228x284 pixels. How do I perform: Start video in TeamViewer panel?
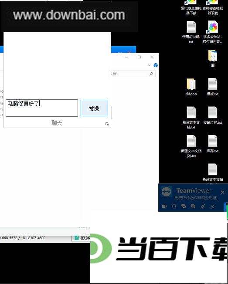click(164, 206)
